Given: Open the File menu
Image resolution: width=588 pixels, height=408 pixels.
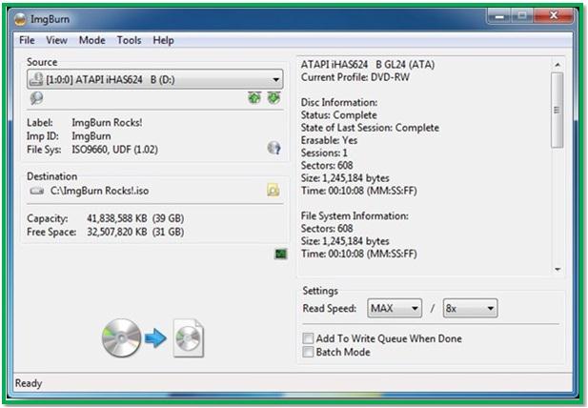Looking at the screenshot, I should pyautogui.click(x=27, y=40).
